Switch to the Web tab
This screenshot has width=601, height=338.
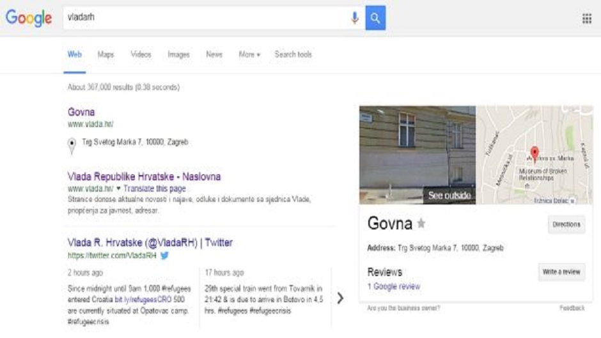point(74,54)
